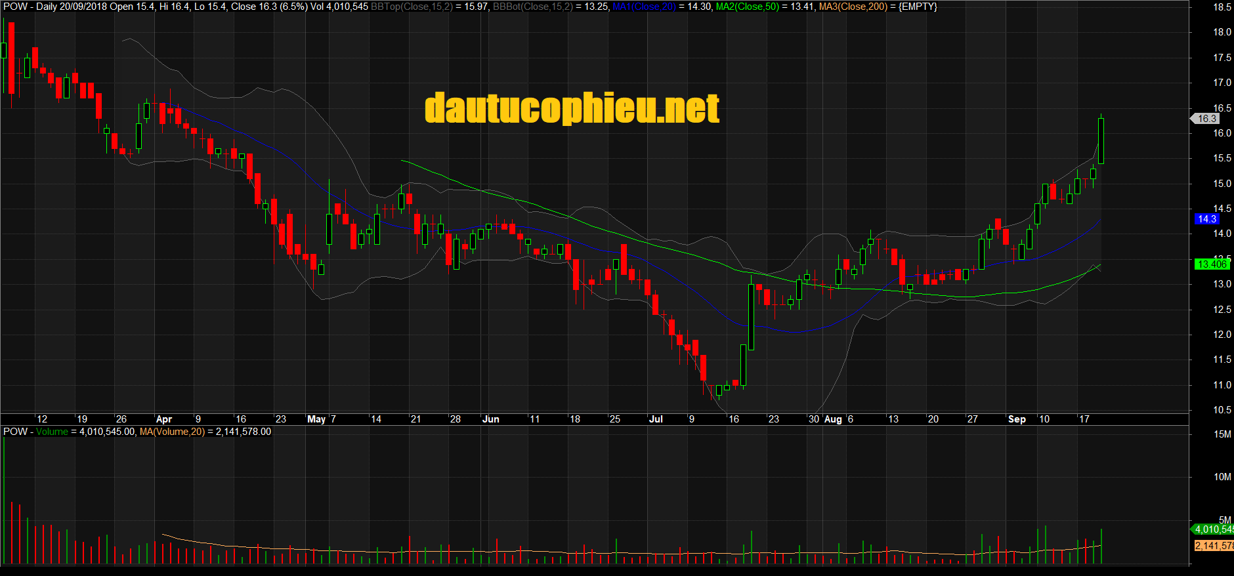Click the green 4,010,545 volume tag
Screen dimensions: 1234x576
tap(1213, 529)
